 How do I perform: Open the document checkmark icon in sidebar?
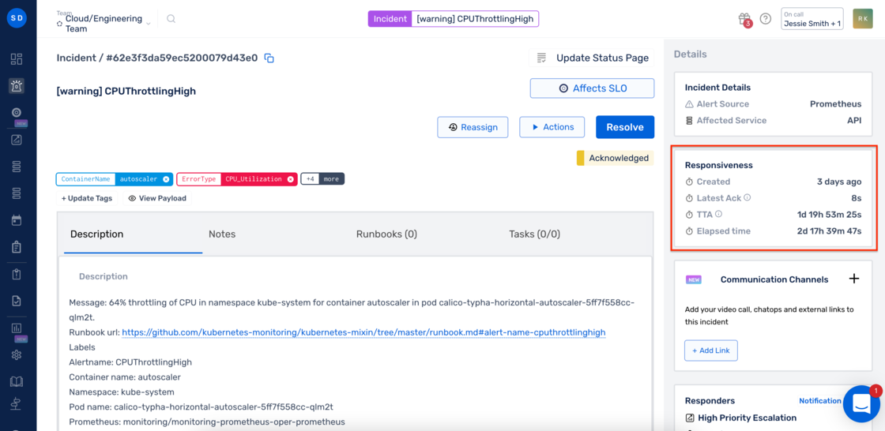coord(17,301)
